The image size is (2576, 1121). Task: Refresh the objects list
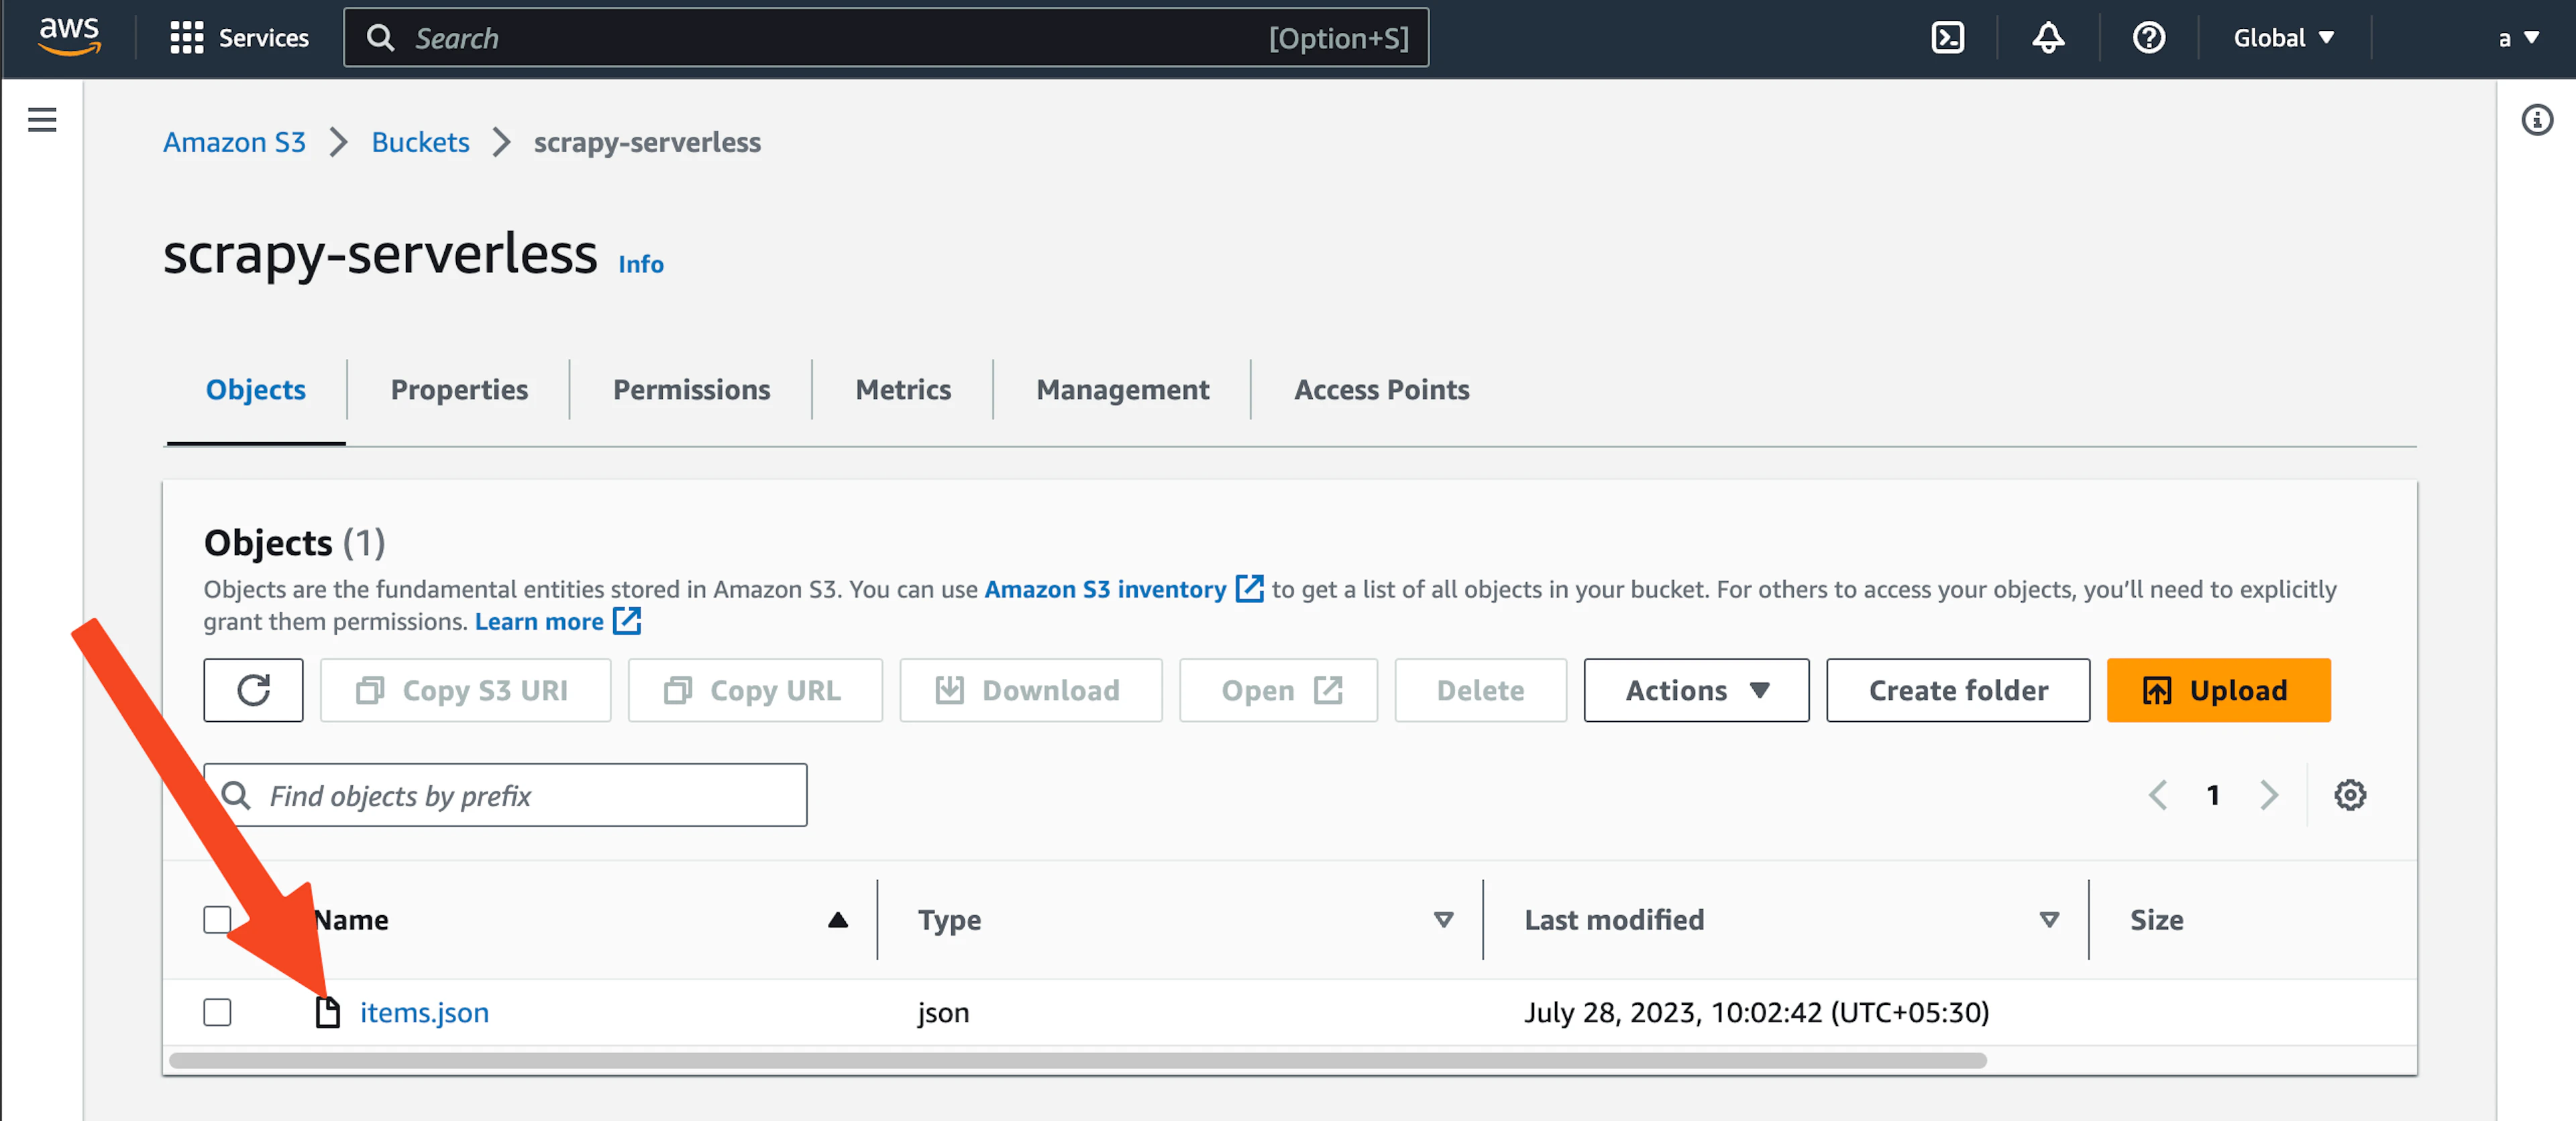click(x=253, y=690)
